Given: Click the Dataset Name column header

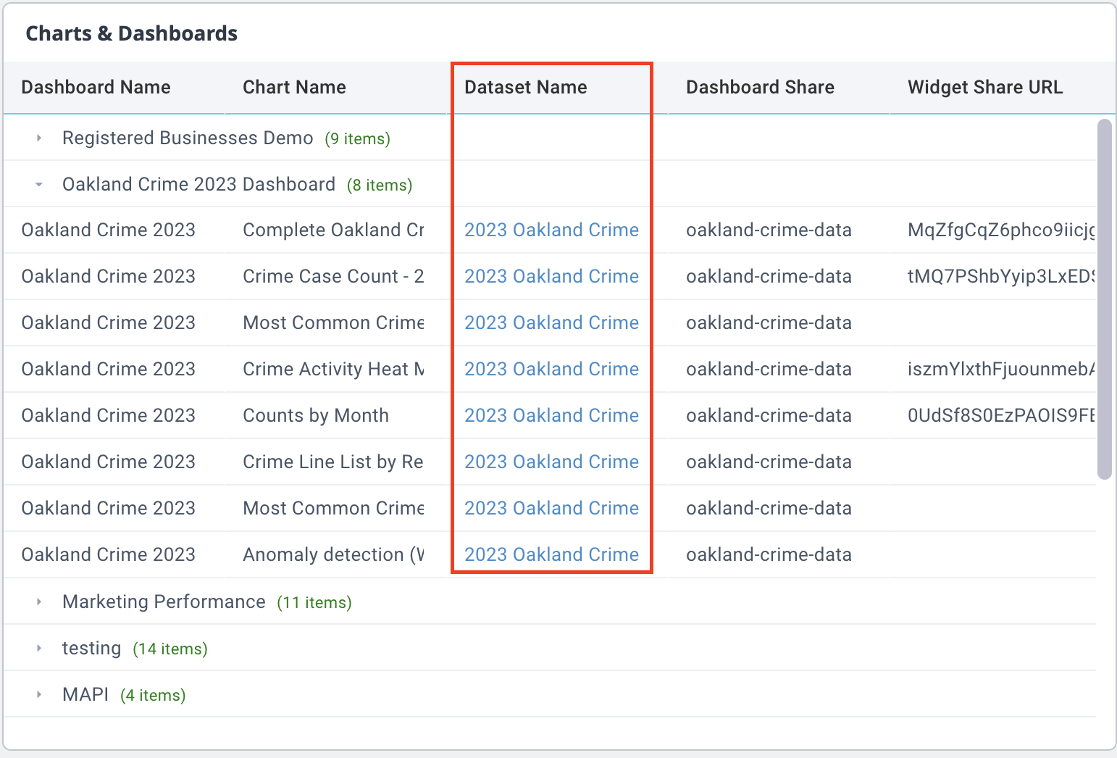Looking at the screenshot, I should tap(525, 88).
